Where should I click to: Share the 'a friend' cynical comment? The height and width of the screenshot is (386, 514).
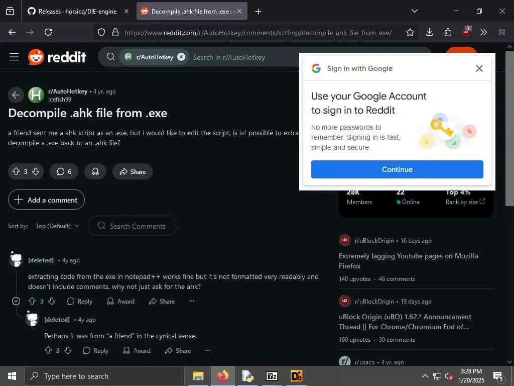(178, 350)
